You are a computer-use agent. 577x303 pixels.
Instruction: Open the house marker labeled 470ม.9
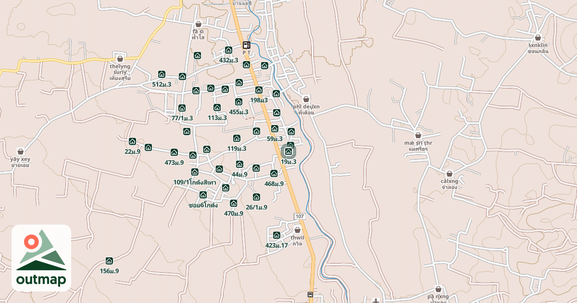[x=234, y=203]
